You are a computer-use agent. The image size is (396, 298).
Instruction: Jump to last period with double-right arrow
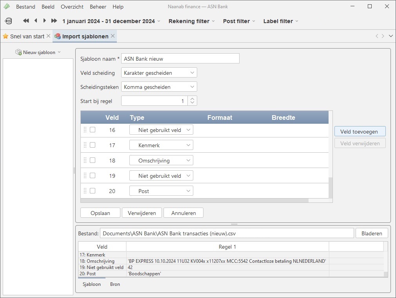point(54,21)
